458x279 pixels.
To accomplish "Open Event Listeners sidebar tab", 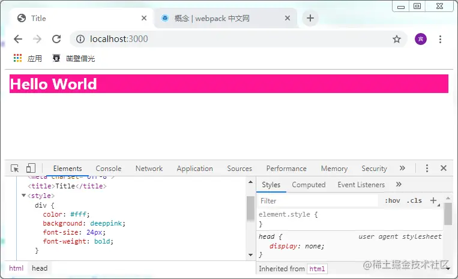I will 361,185.
